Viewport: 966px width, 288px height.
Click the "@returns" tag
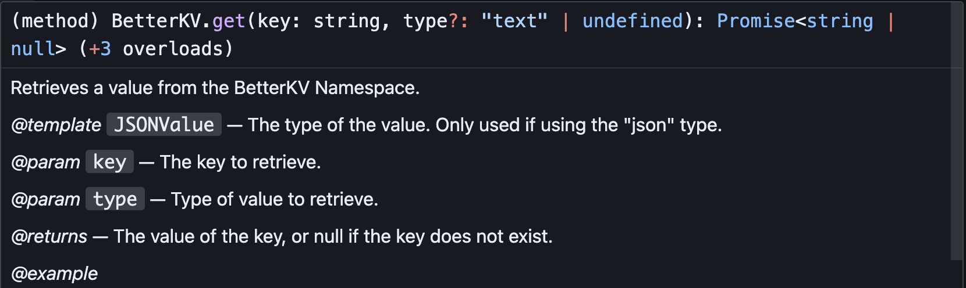(49, 236)
